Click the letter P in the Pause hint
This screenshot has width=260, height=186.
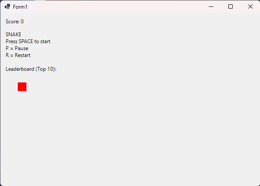(7, 48)
